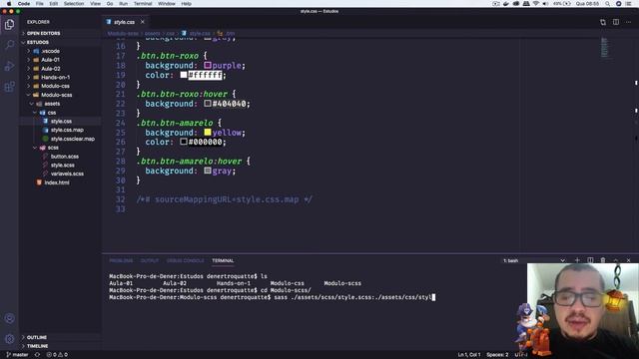Screen dimensions: 639x359
Task: Click the purple color swatch on line 18
Action: (208, 65)
